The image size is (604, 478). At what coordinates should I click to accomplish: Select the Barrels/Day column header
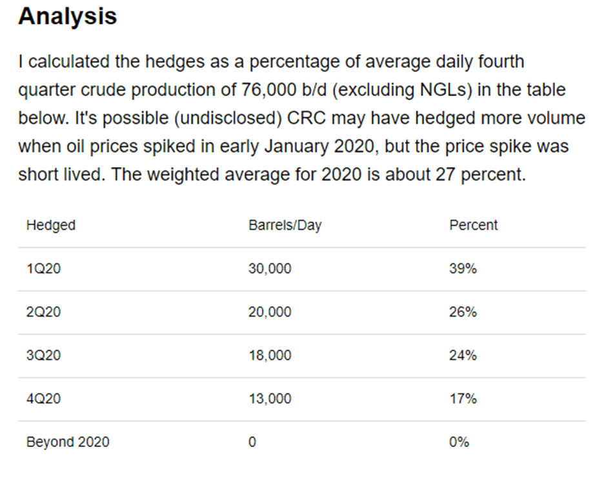285,225
